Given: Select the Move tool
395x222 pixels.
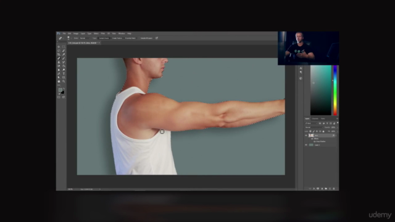Looking at the screenshot, I should tap(59, 47).
